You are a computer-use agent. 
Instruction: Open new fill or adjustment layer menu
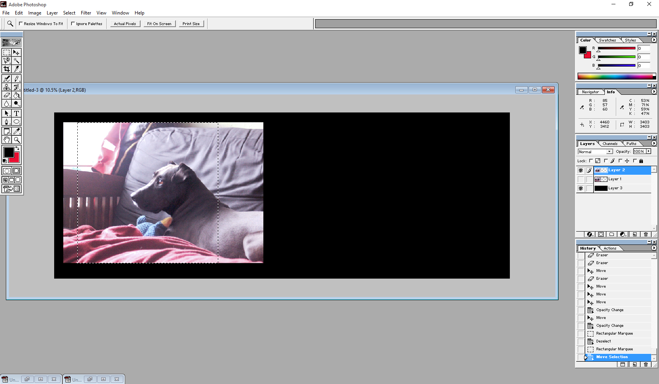tap(623, 234)
